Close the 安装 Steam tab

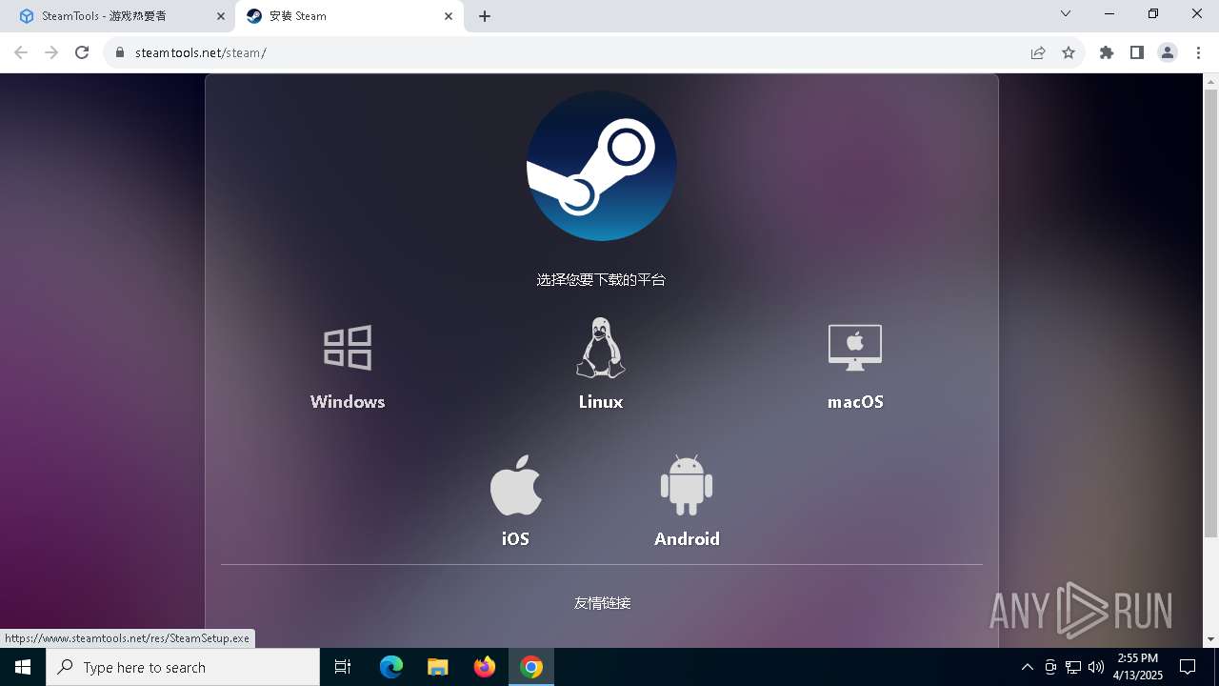[449, 16]
